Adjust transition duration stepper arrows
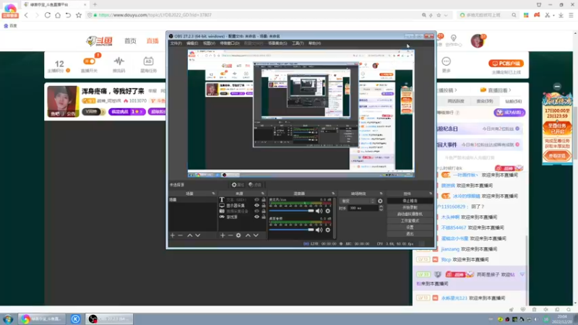 pyautogui.click(x=381, y=208)
